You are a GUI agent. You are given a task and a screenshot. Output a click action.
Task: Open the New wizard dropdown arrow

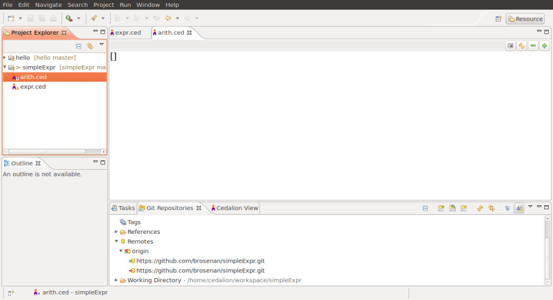click(x=21, y=18)
